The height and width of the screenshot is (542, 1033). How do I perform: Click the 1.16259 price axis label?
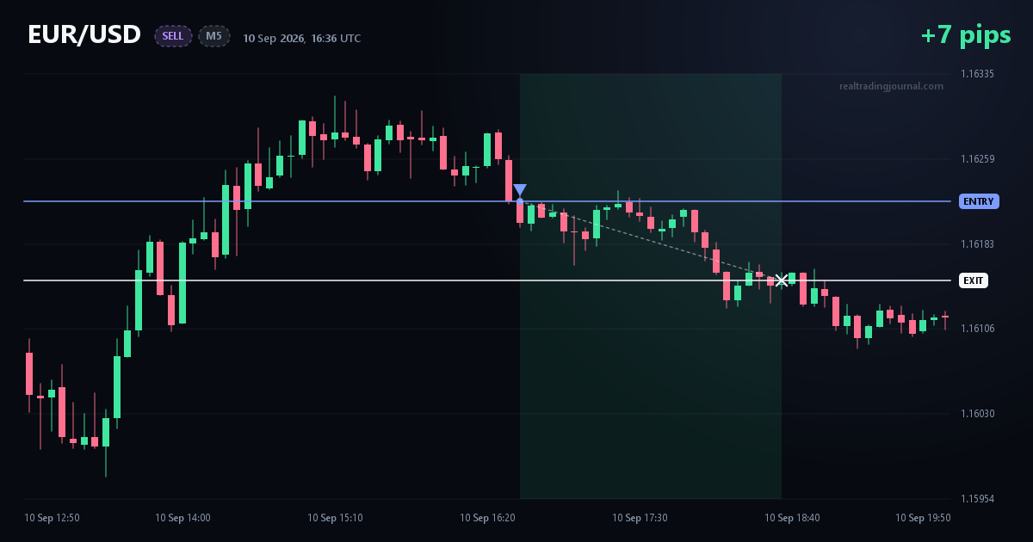977,159
